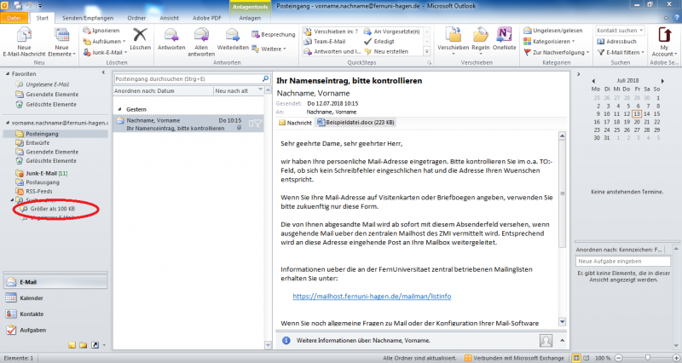Image resolution: width=682 pixels, height=363 pixels.
Task: Open the Beispieldatei.docx attachment
Action: (x=355, y=123)
